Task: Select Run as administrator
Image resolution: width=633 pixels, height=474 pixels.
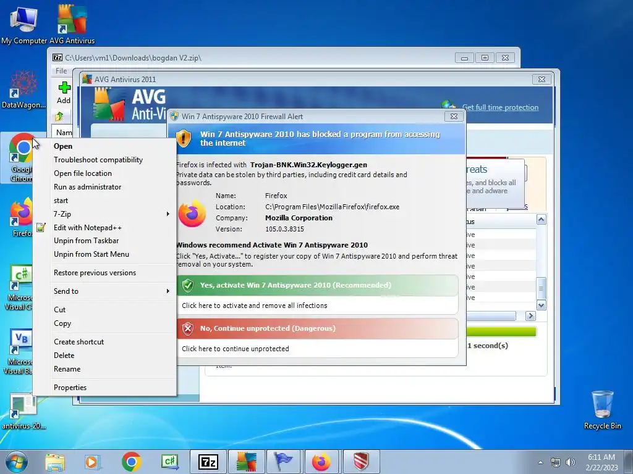Action: coord(104,187)
